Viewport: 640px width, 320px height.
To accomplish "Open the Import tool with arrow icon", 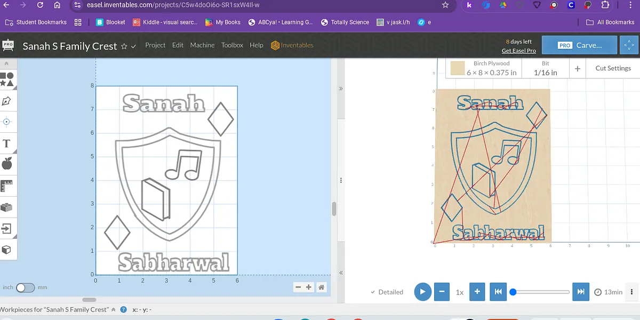I will 7,228.
